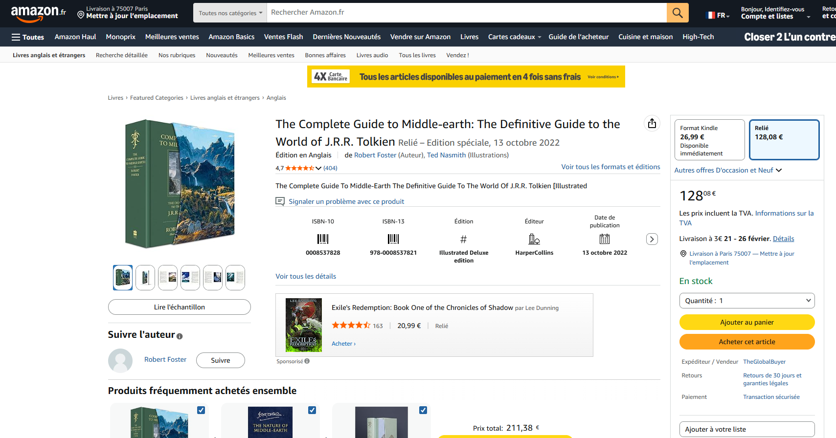Click the publication date calendar icon
Screen dimensions: 836x438
click(605, 239)
